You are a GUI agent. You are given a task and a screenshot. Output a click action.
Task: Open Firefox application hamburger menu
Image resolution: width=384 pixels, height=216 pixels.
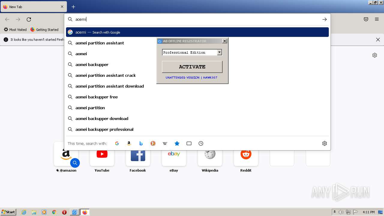coord(377,19)
